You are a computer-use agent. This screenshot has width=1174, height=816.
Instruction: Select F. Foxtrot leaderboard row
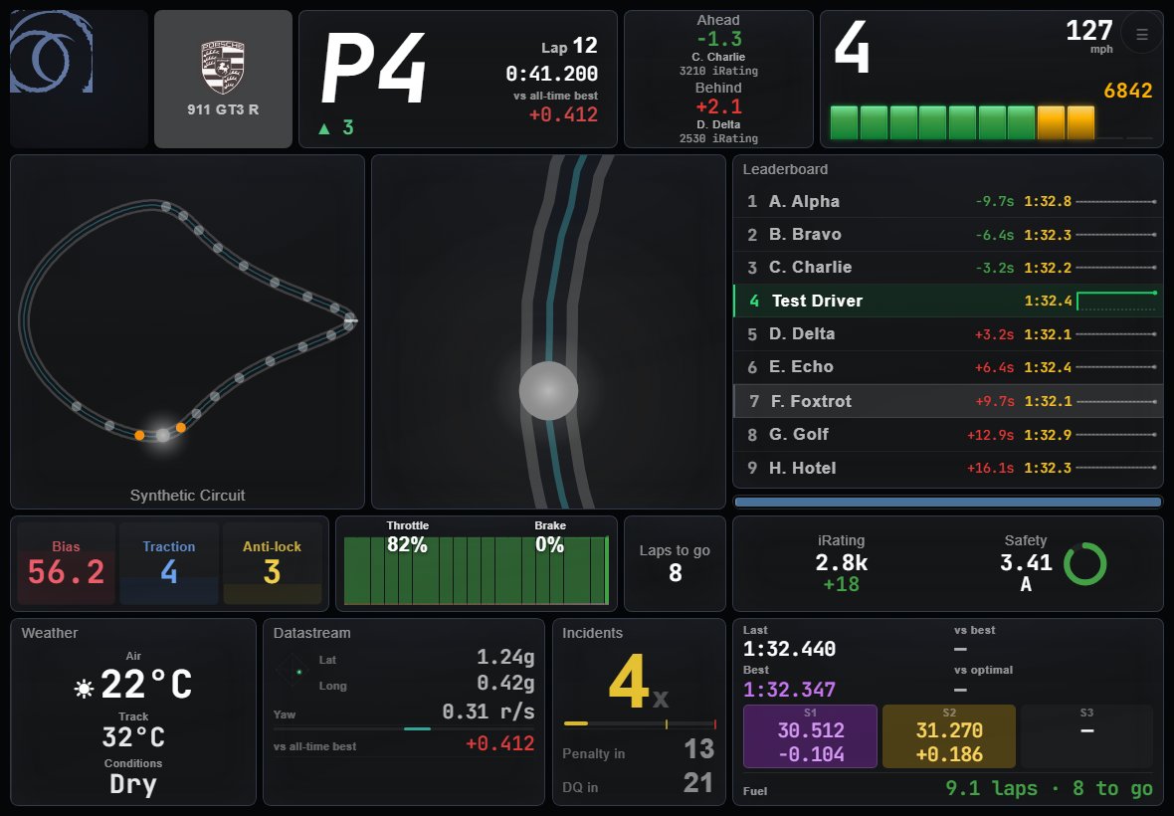(x=948, y=400)
